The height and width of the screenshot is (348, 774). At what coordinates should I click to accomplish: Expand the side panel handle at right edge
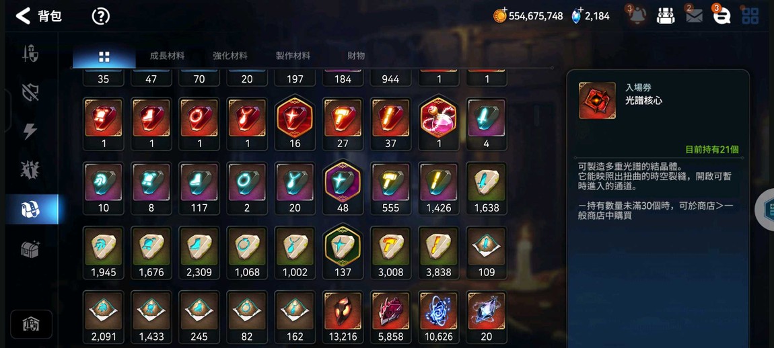click(x=765, y=209)
